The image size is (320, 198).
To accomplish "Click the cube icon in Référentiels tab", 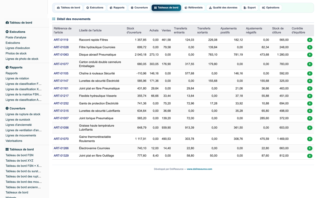I will pyautogui.click(x=186, y=8).
